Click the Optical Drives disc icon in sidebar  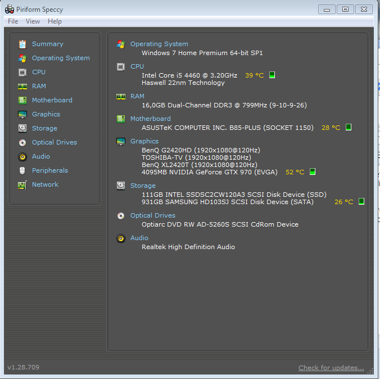pos(22,143)
